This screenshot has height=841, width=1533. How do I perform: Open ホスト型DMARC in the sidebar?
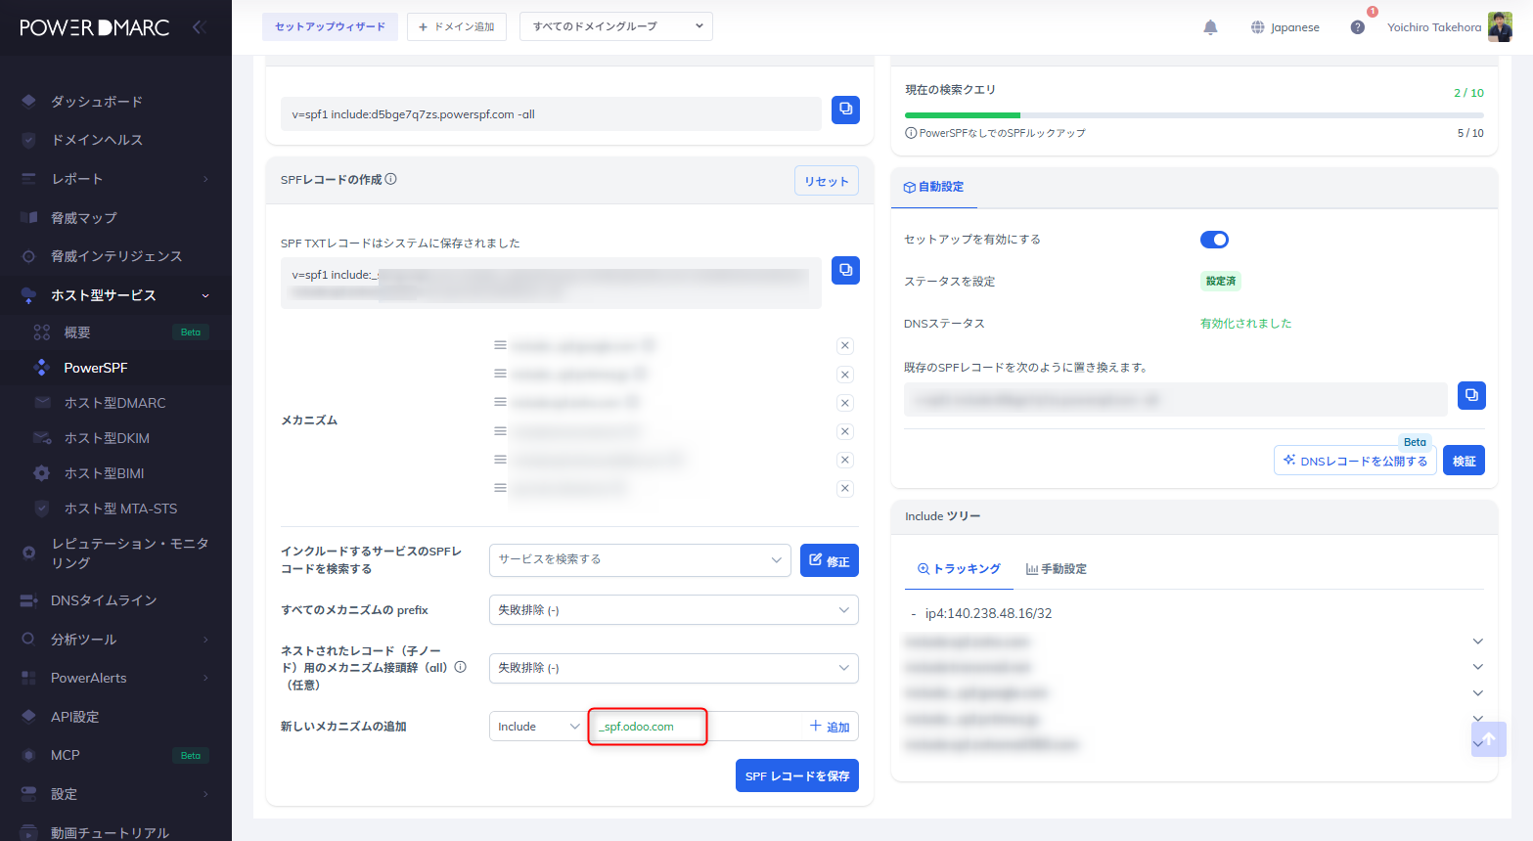point(115,403)
